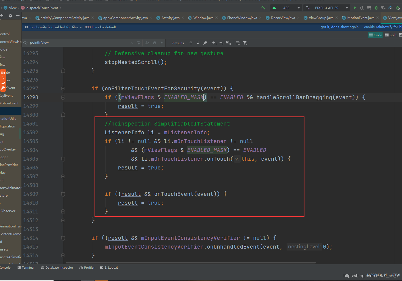Debug app with green bug icon
Viewport: 402px width, 281px height.
(376, 8)
